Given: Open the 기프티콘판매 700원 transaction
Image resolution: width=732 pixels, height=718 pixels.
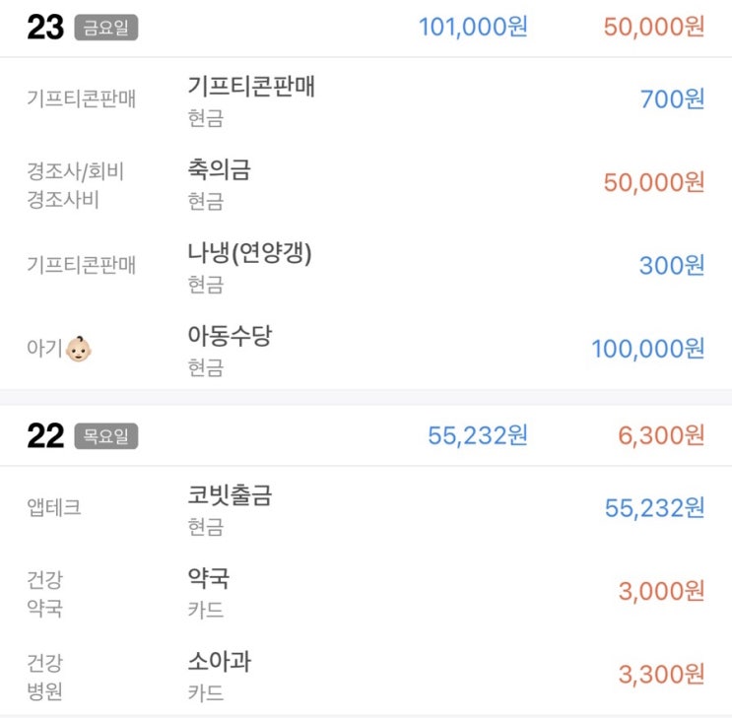Looking at the screenshot, I should click(x=366, y=99).
